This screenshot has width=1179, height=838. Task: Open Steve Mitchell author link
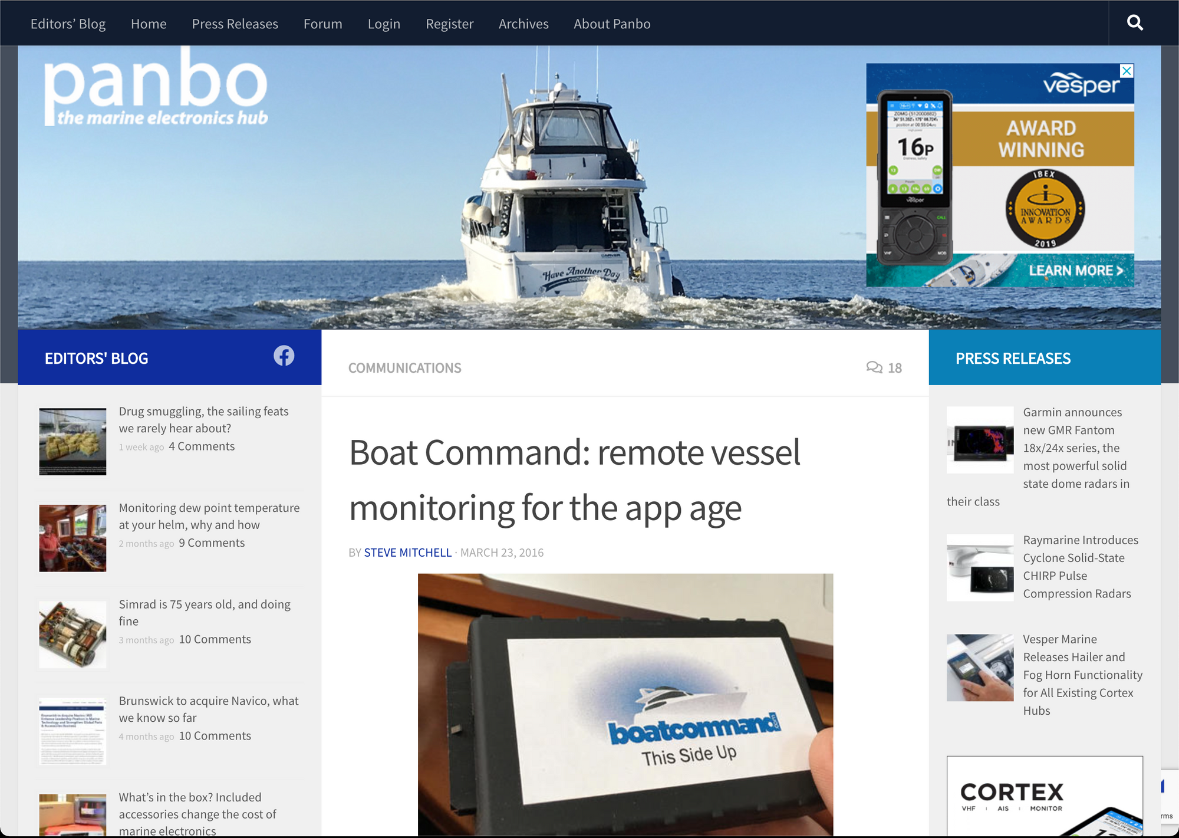point(407,553)
